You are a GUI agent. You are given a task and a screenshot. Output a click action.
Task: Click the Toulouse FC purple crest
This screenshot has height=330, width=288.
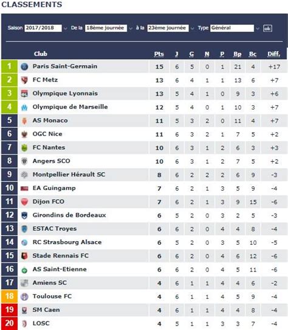click(x=24, y=297)
